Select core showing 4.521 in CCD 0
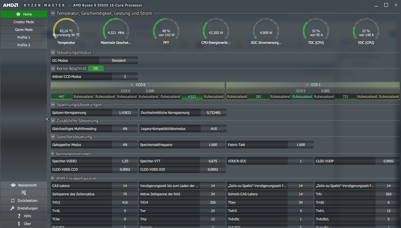The height and width of the screenshot is (228, 401). 192,97
